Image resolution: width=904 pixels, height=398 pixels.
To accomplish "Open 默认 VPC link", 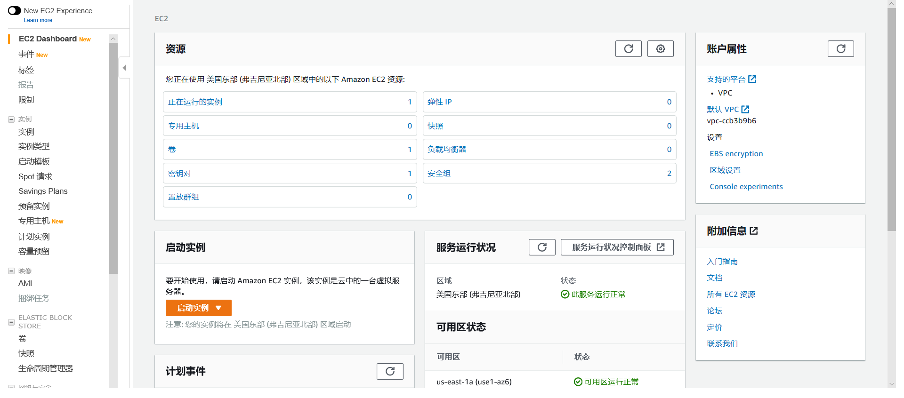I will coord(723,109).
